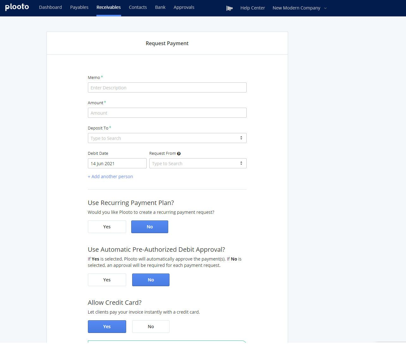Go to the Contacts section

pos(138,7)
